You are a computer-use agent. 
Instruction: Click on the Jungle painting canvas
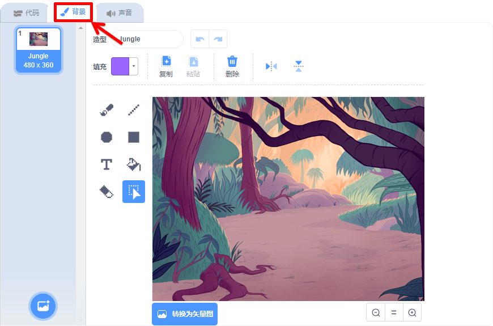(x=288, y=199)
